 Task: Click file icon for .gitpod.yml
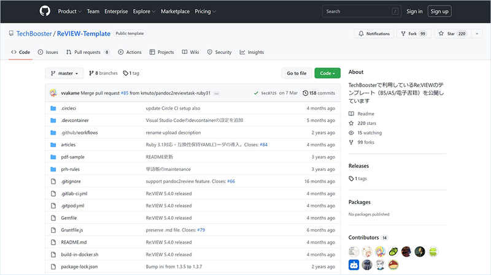click(53, 206)
